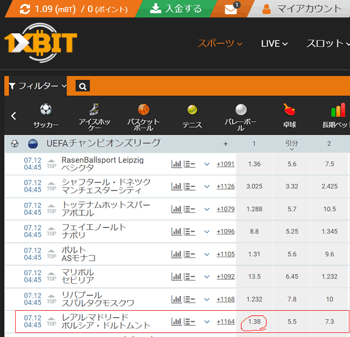Toggle TOP favorite for トッテナムホットスパー match

(x=51, y=209)
